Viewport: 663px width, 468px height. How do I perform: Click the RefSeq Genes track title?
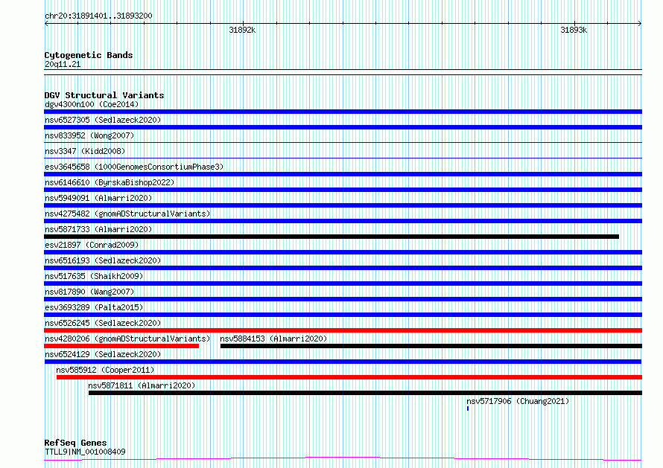pos(75,443)
